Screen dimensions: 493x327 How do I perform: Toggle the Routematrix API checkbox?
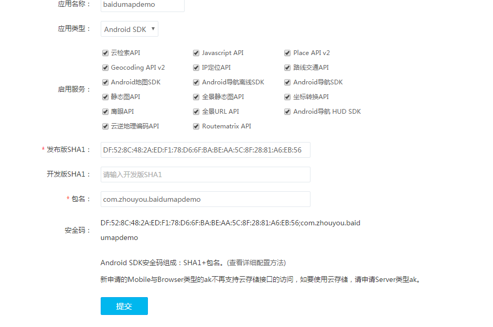(196, 126)
